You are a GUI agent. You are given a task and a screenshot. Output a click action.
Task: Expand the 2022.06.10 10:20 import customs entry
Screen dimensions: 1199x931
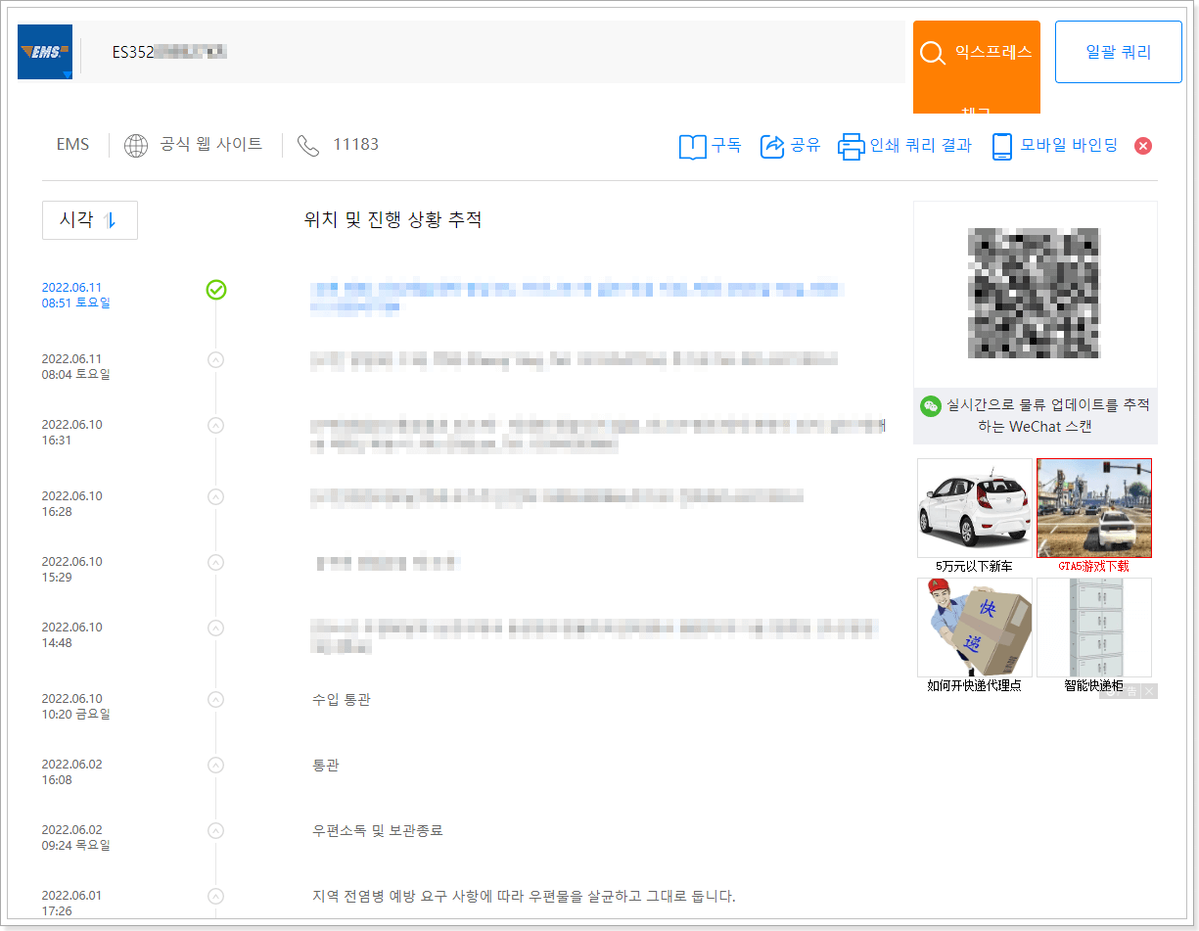[216, 699]
